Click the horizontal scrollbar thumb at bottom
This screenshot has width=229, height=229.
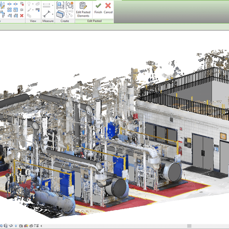tap(189, 226)
